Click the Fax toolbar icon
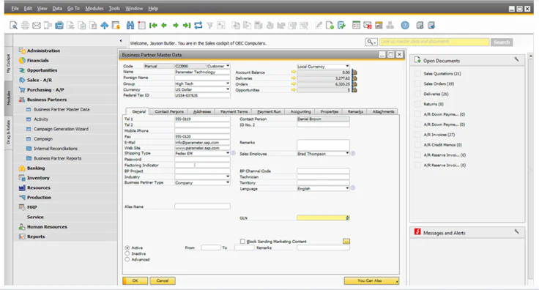The height and width of the screenshot is (290, 539). tap(59, 25)
